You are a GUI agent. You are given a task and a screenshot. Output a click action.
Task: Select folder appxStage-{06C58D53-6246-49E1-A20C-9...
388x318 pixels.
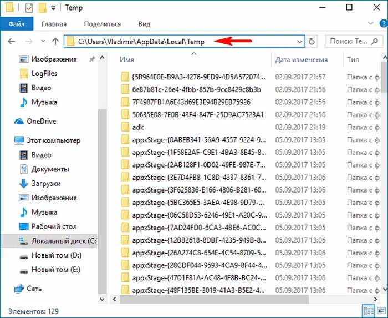click(193, 215)
